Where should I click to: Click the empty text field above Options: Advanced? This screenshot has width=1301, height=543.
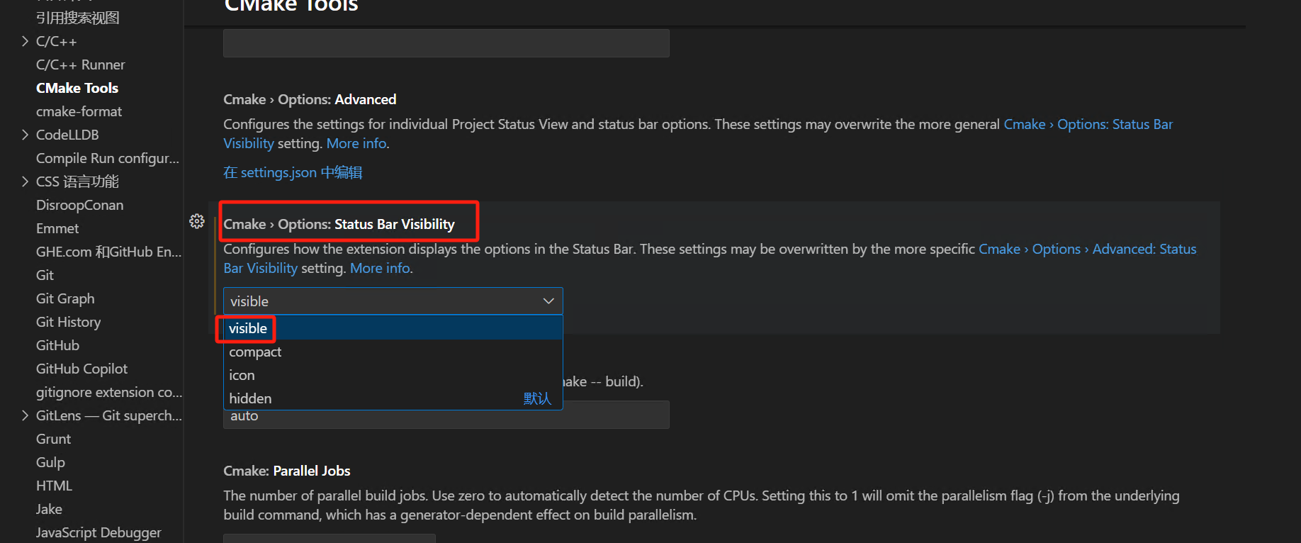(446, 43)
